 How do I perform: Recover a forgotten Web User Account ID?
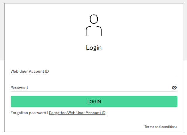tap(77, 113)
